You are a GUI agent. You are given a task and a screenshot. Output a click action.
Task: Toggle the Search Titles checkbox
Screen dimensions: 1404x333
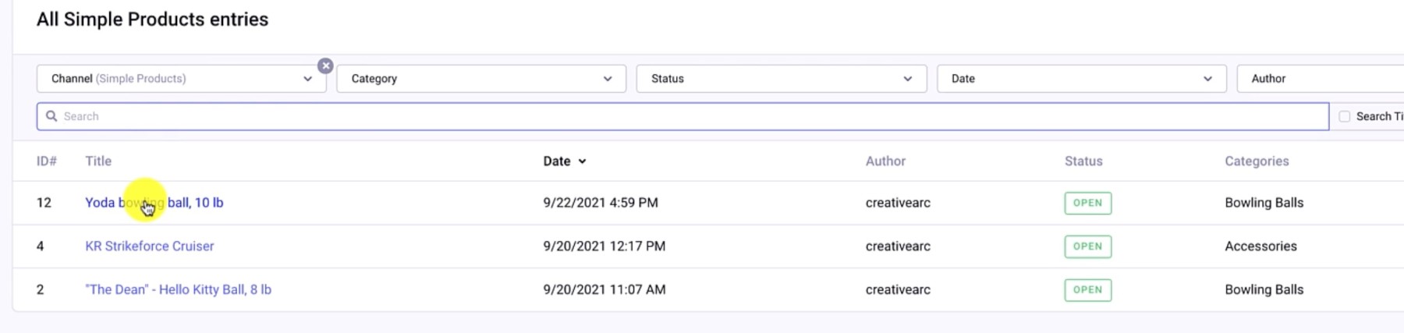1345,116
